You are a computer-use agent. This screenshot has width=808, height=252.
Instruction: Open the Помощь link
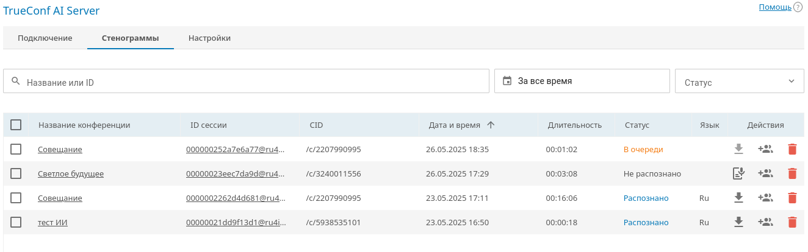775,7
